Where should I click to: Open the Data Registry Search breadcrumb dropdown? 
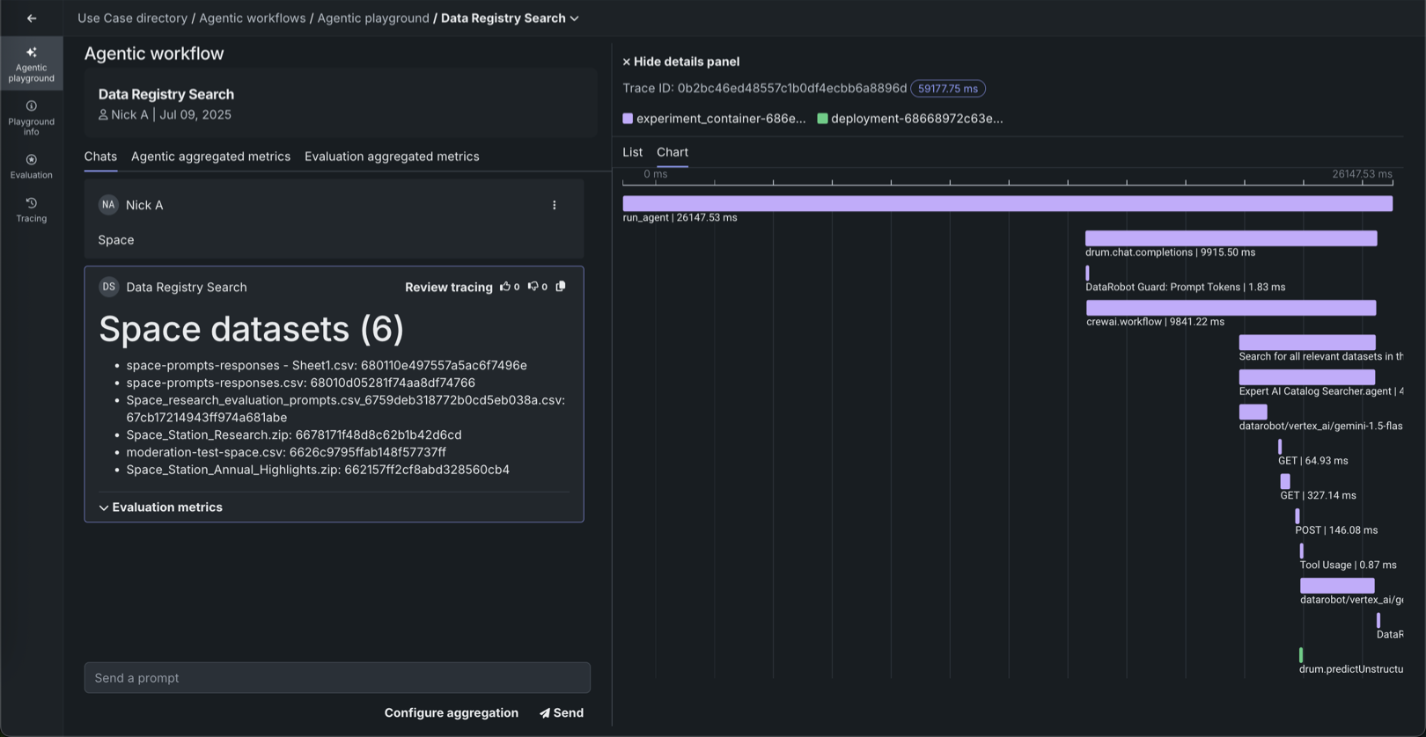575,18
